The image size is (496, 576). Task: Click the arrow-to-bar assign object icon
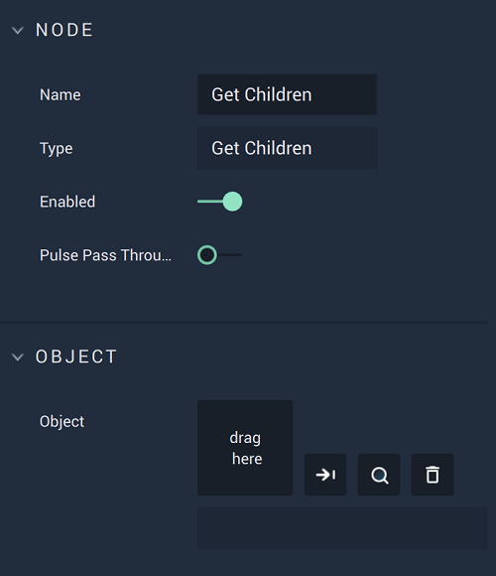325,475
